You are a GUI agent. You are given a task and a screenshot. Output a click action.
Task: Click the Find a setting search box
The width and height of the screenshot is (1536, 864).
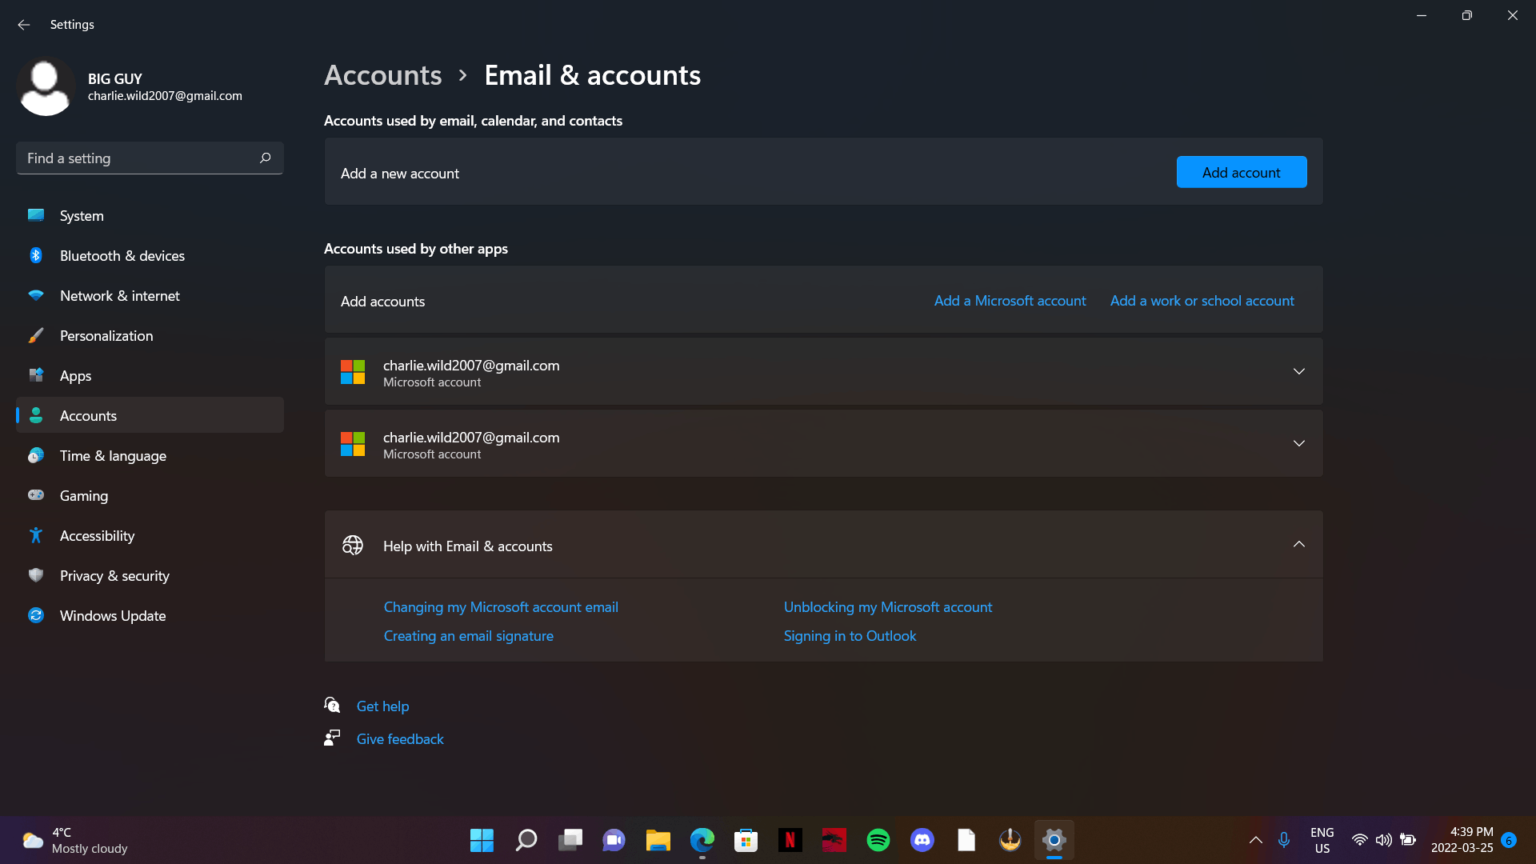[x=150, y=158]
